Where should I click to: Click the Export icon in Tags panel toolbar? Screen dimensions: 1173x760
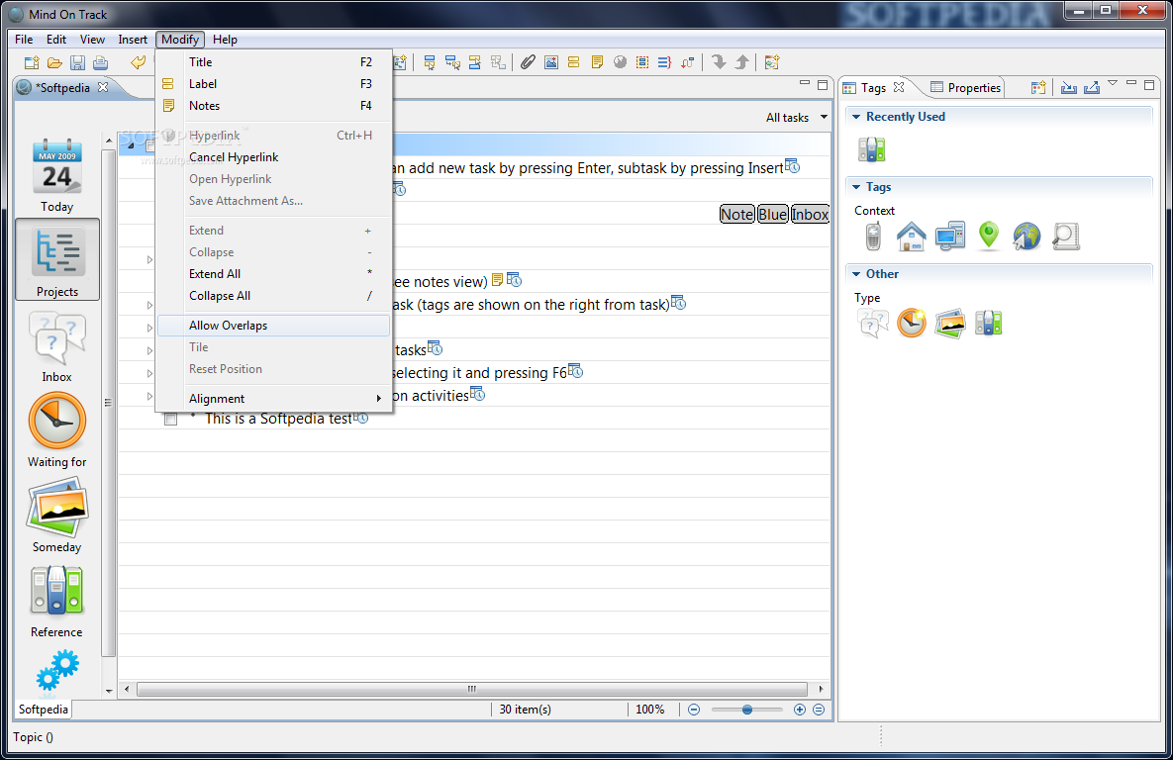click(1092, 87)
